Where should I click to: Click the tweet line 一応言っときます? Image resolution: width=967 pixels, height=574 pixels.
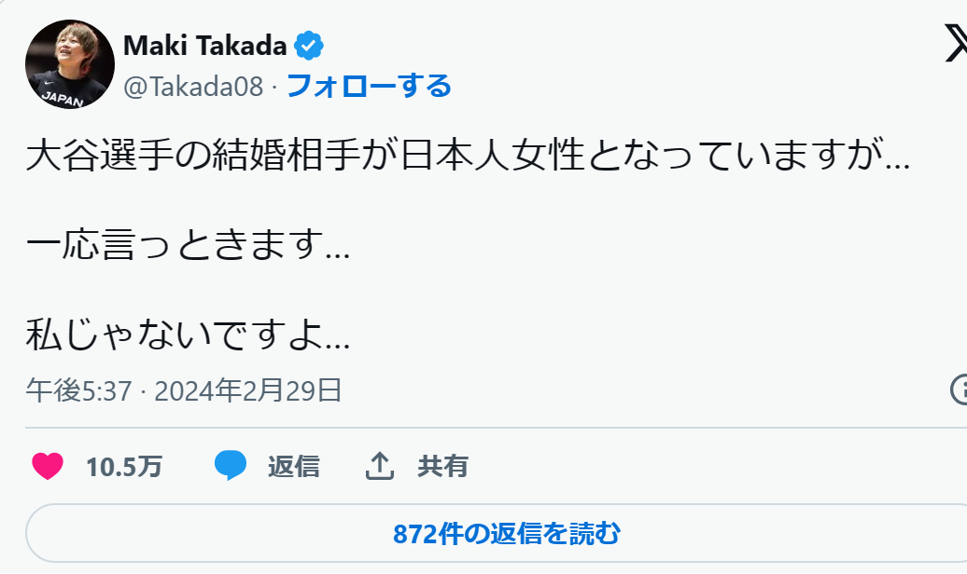189,244
